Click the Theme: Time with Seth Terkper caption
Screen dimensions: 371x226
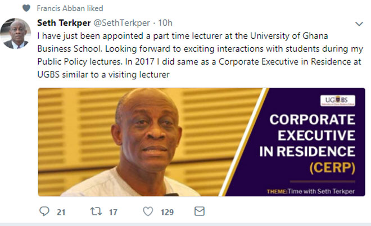(x=311, y=192)
